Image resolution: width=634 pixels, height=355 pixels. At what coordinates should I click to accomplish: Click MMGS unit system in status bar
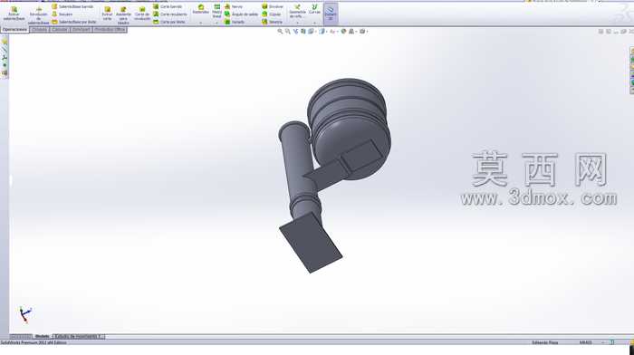pos(585,342)
